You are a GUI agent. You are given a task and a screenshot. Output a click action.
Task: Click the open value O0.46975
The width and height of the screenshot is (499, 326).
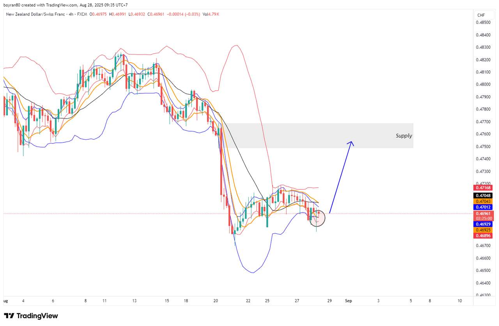pos(98,14)
